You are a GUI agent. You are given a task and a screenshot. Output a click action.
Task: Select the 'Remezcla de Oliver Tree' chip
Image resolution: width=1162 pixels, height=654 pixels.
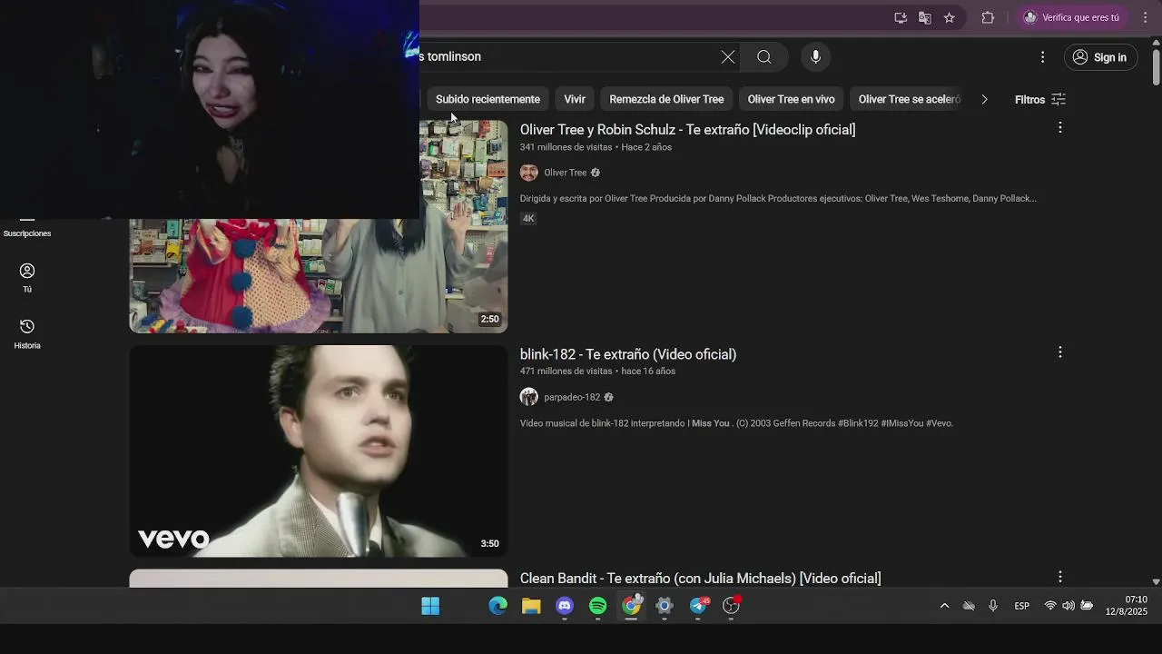tap(666, 99)
